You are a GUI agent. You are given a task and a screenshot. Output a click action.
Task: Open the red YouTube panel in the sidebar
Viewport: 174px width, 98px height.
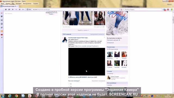pyautogui.click(x=2, y=35)
